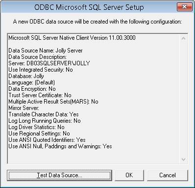Image resolution: width=195 pixels, height=188 pixels.
Task: Click the Native Client Version 11.00.3000 line
Action: (x=72, y=38)
